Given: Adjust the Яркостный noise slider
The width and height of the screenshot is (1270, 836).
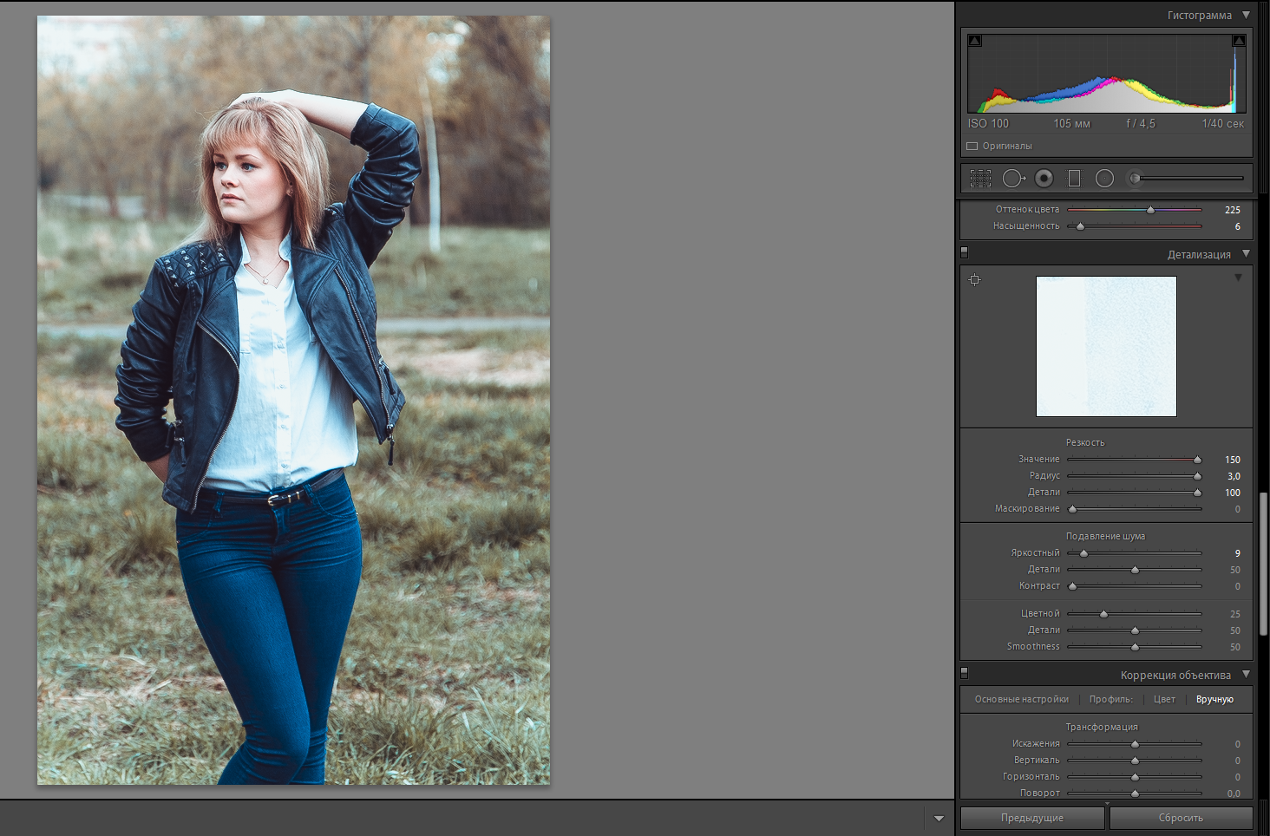Looking at the screenshot, I should tap(1083, 553).
